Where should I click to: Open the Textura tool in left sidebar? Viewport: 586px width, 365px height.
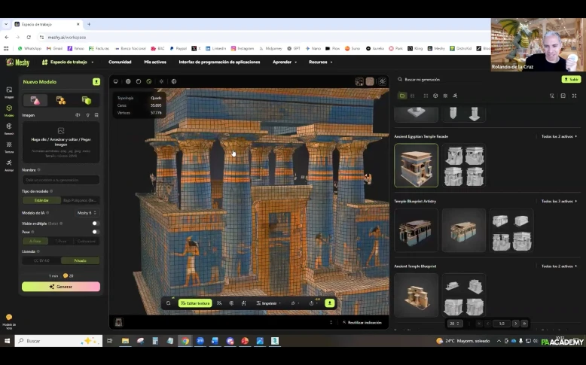(9, 145)
